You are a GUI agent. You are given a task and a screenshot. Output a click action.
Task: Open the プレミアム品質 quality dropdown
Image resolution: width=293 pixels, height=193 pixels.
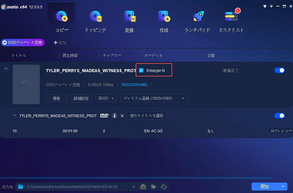(x=154, y=98)
